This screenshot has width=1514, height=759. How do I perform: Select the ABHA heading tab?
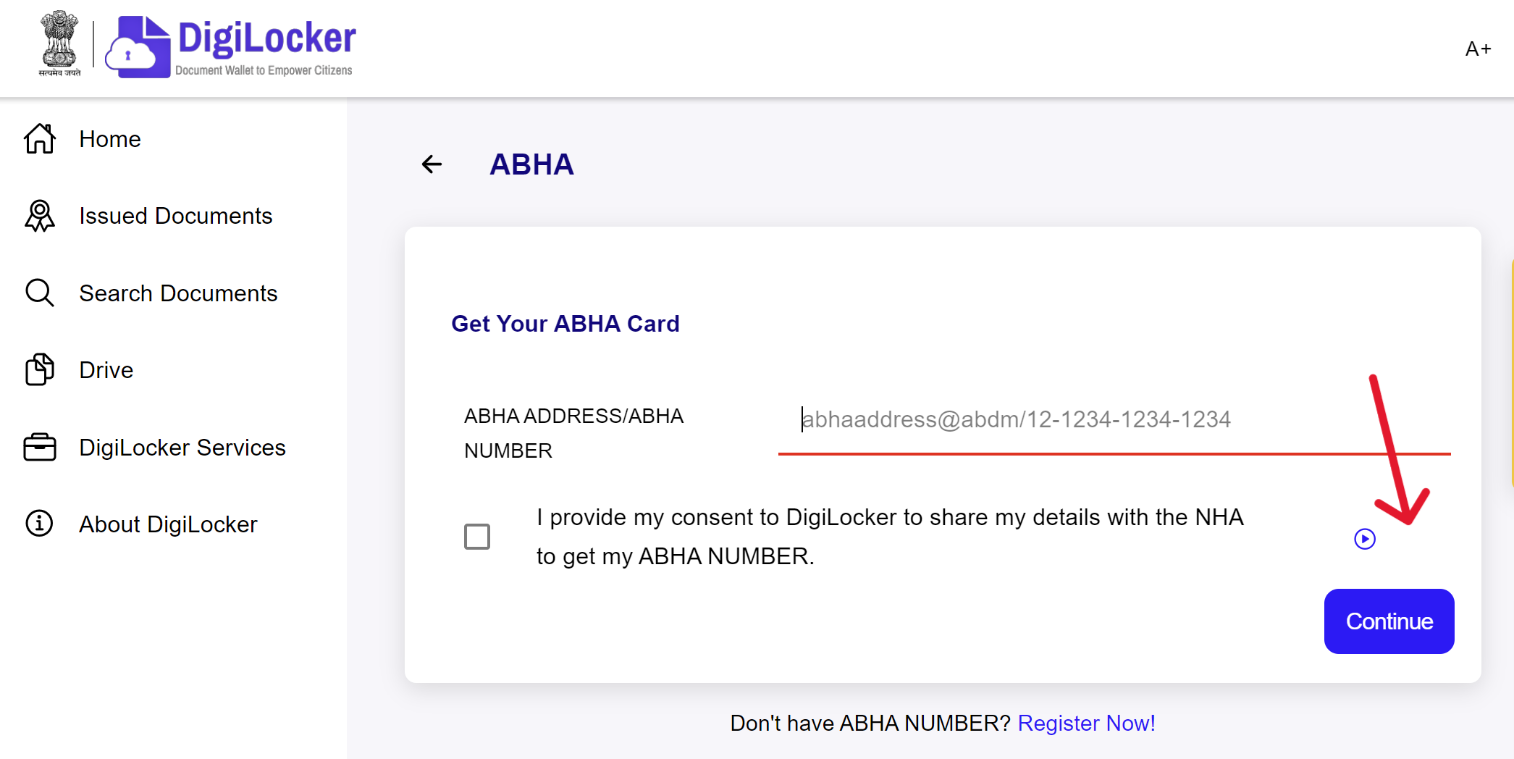point(531,164)
